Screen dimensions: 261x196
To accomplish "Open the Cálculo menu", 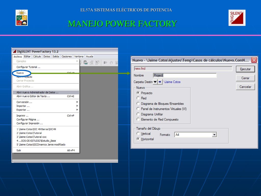I will point(37,56).
